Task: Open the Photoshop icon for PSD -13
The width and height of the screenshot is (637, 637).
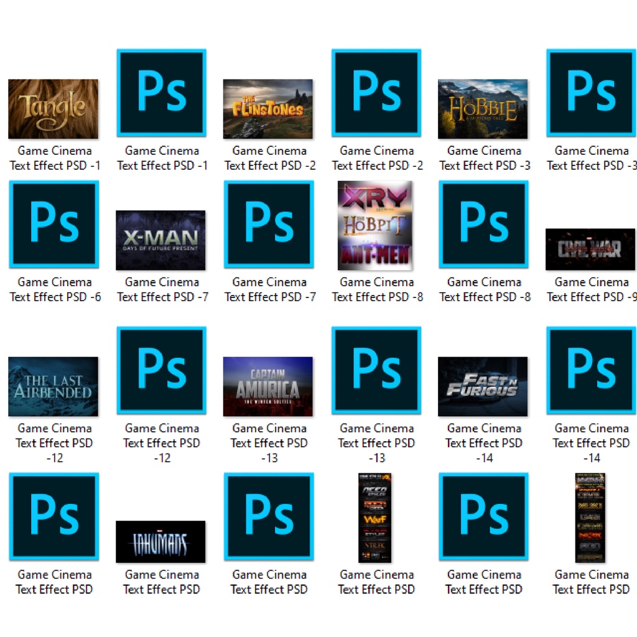Action: pyautogui.click(x=376, y=370)
